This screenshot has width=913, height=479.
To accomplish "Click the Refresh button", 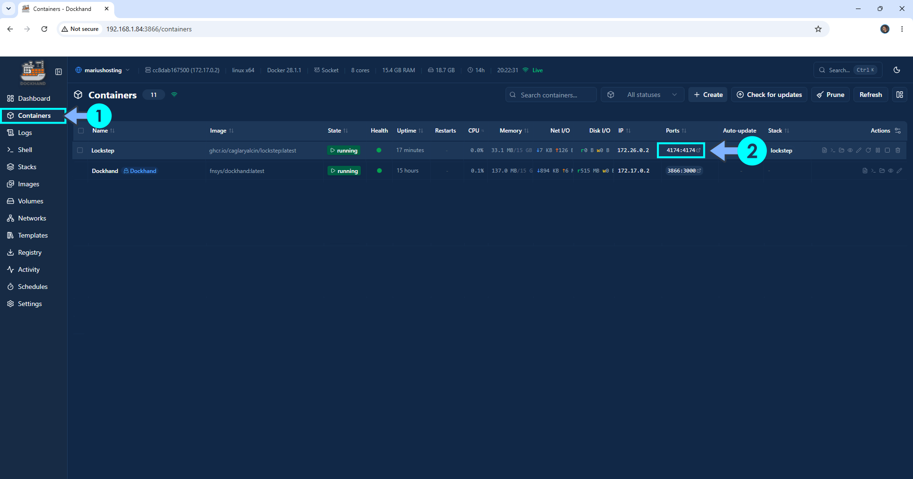I will (x=871, y=95).
